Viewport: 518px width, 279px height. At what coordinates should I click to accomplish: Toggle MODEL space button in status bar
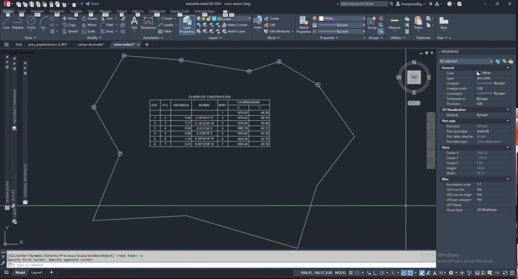coord(341,272)
